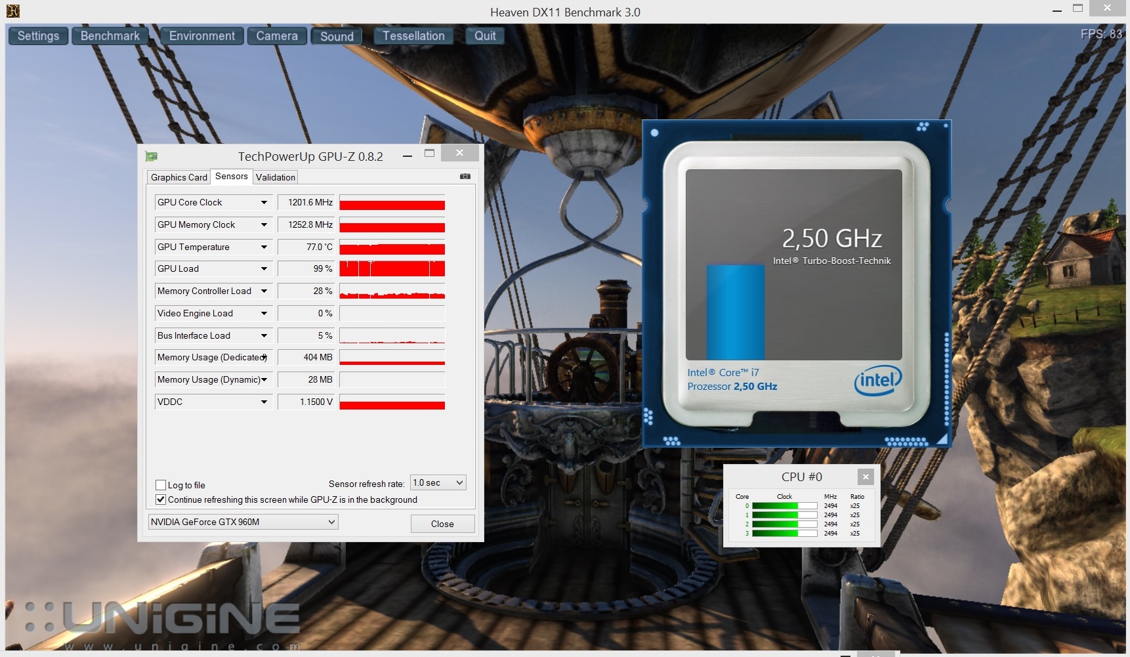The height and width of the screenshot is (657, 1130).
Task: Click the FPS counter in Heaven
Action: 1102,34
